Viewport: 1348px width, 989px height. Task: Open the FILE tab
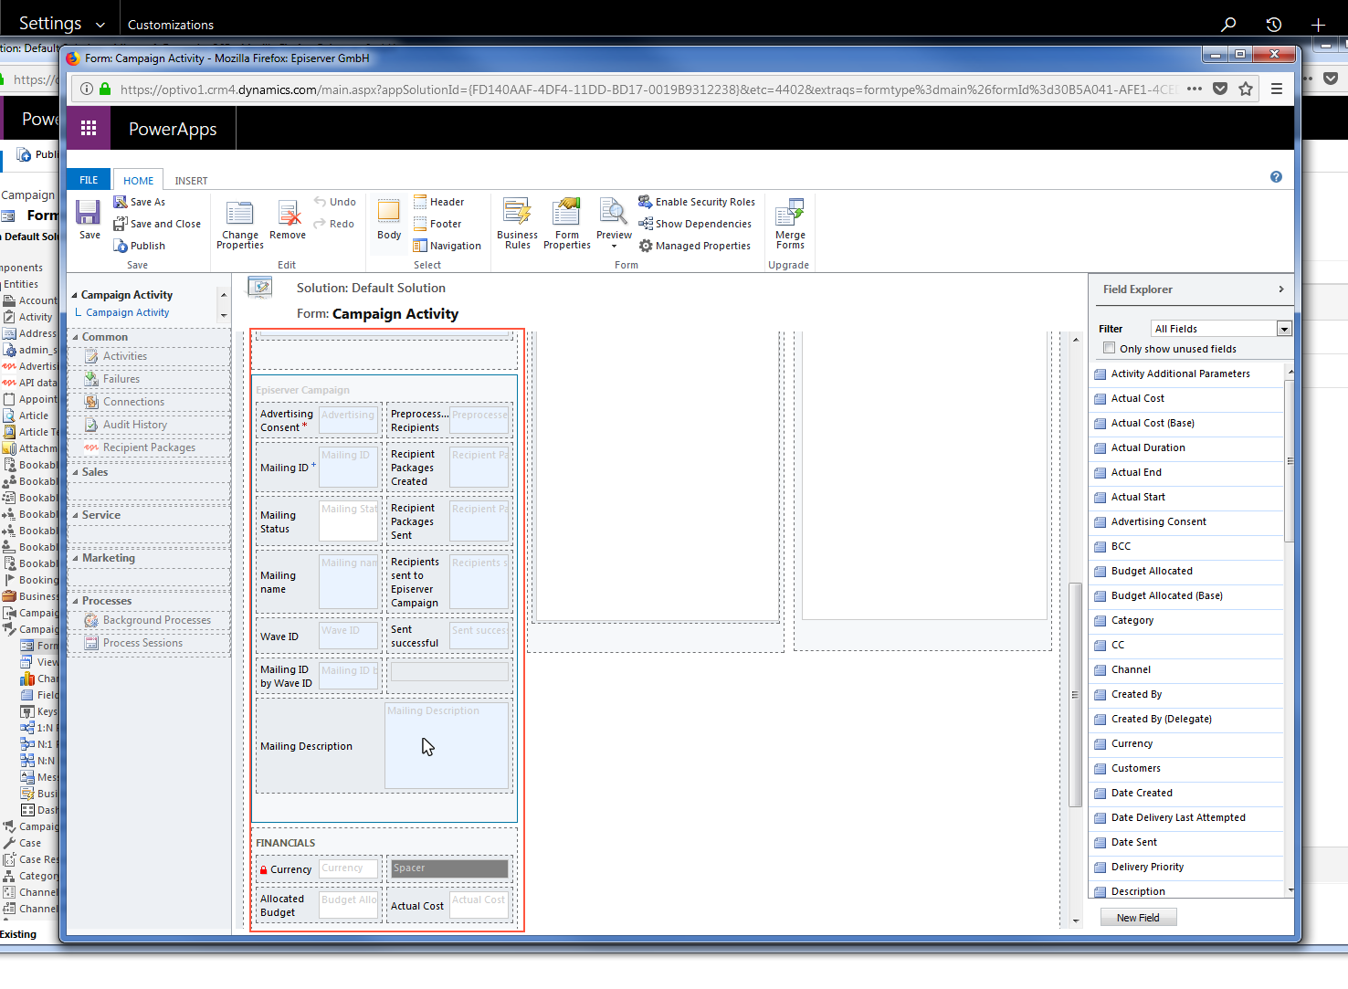pos(89,180)
